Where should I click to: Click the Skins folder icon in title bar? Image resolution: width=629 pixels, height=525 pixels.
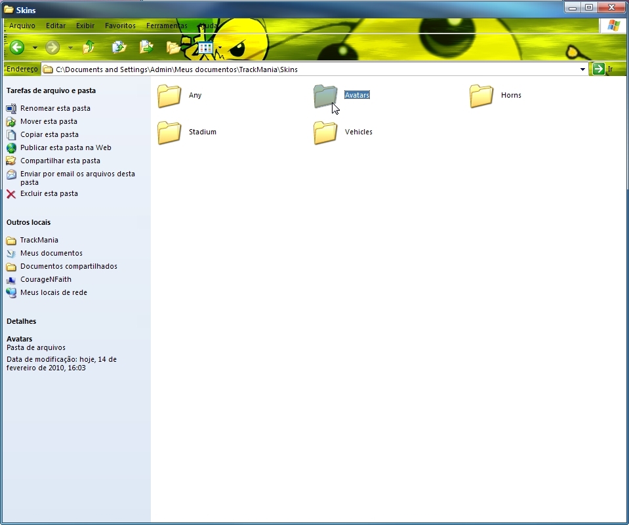pyautogui.click(x=9, y=10)
